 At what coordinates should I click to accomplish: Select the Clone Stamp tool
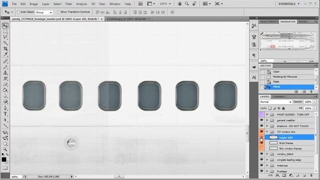tap(5, 72)
